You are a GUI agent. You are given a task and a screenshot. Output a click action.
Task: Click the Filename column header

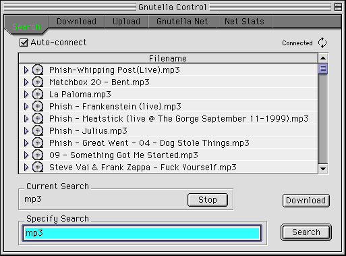(x=168, y=59)
